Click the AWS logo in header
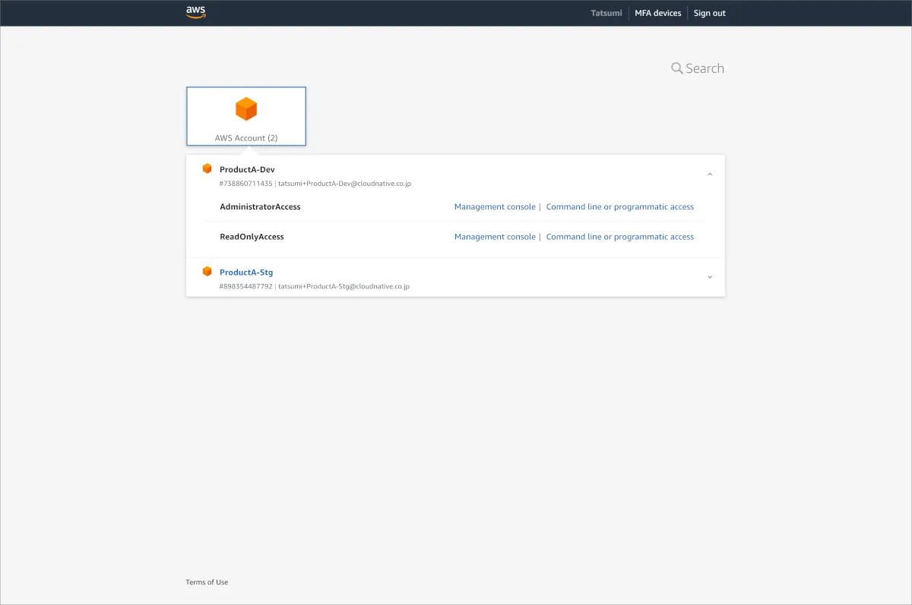This screenshot has height=605, width=912. (x=196, y=12)
